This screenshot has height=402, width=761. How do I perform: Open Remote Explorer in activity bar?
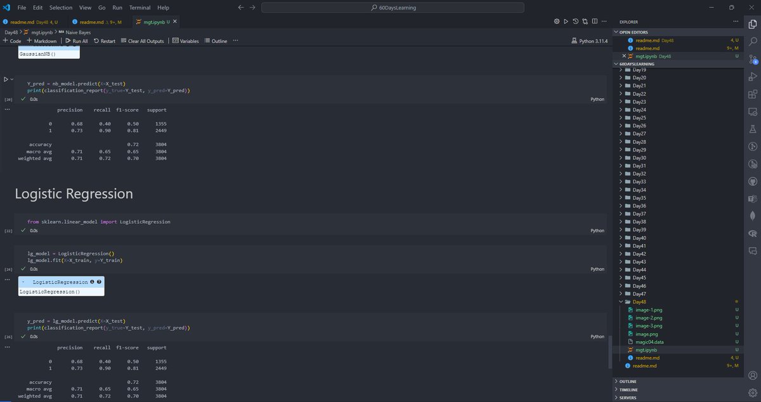753,112
